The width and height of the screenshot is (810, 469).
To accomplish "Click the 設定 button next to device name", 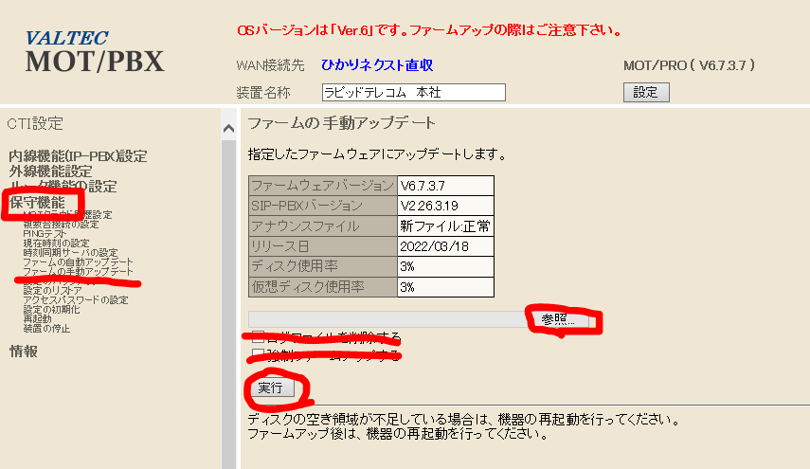I will click(x=646, y=93).
